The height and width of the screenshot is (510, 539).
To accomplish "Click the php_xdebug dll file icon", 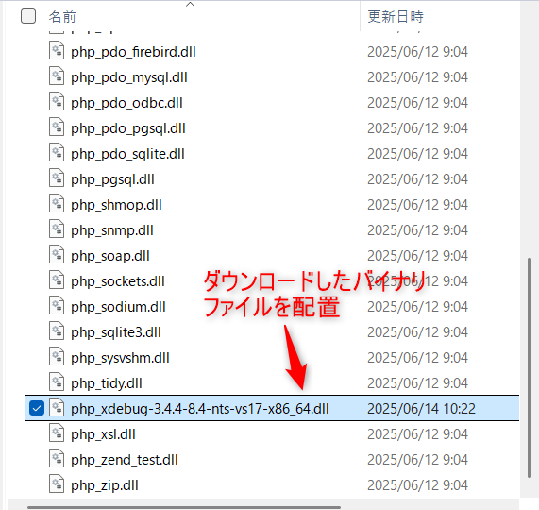I will [x=57, y=407].
